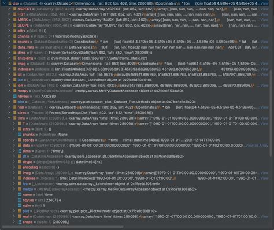Open 'View as Array' link for data
274x230 pixels.
tap(257, 146)
